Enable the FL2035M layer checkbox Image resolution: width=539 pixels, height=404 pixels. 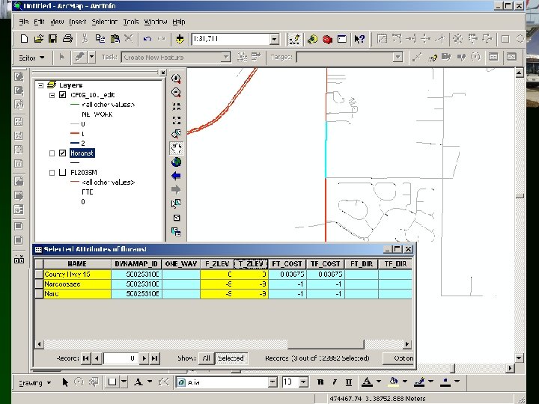click(63, 173)
